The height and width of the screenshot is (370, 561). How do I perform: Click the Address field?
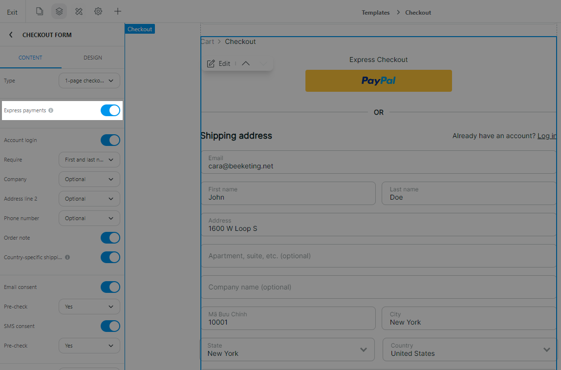[x=379, y=225]
